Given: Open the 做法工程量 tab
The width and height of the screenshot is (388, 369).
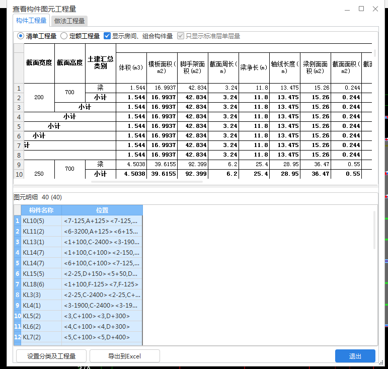Looking at the screenshot, I should pos(69,21).
